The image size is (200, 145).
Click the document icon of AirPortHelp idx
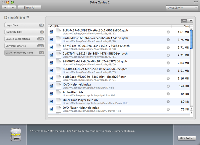click(58, 94)
